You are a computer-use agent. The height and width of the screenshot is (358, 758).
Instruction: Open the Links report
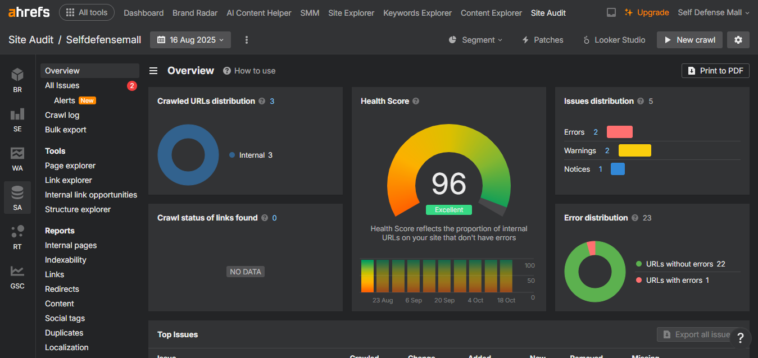pyautogui.click(x=55, y=274)
